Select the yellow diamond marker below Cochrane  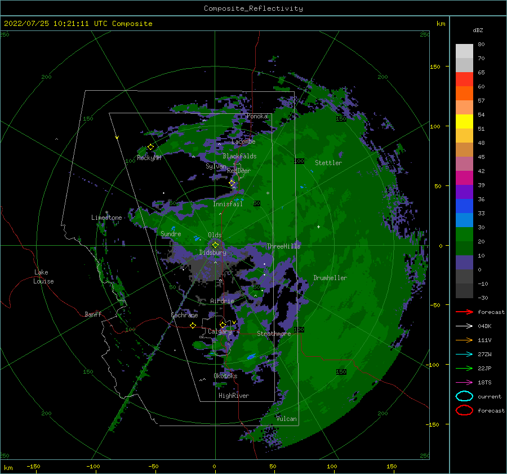(193, 326)
